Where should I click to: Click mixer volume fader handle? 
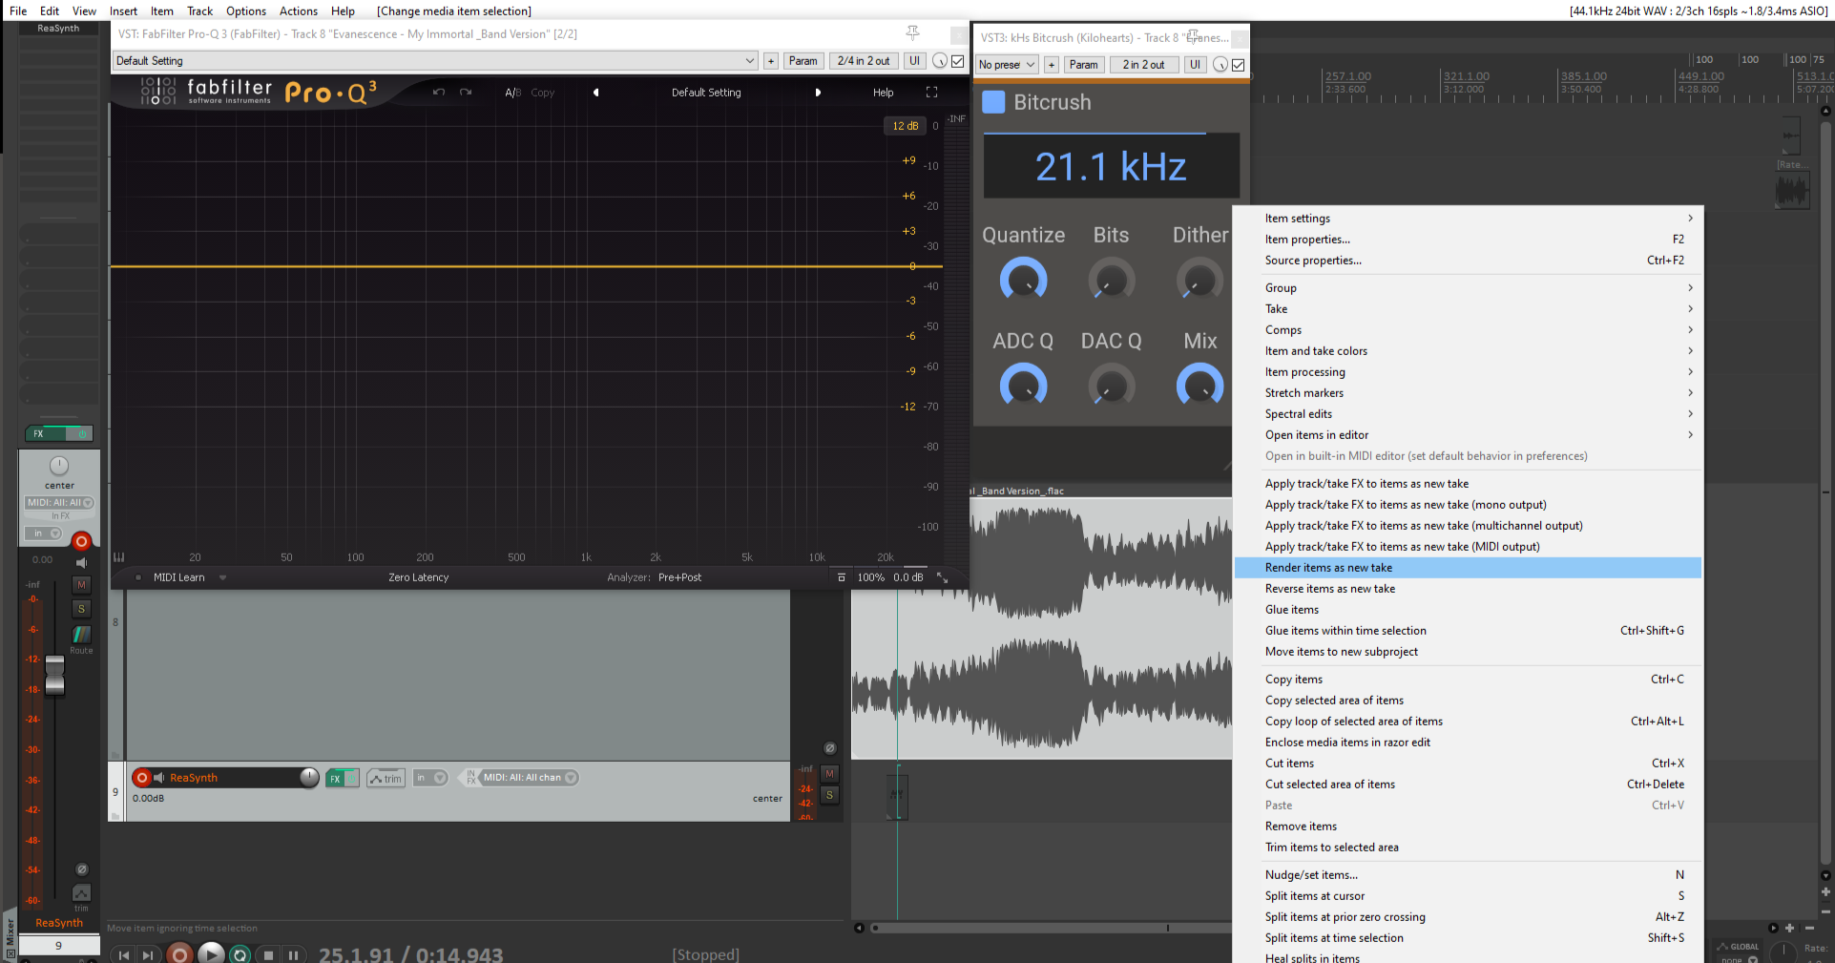[x=55, y=675]
